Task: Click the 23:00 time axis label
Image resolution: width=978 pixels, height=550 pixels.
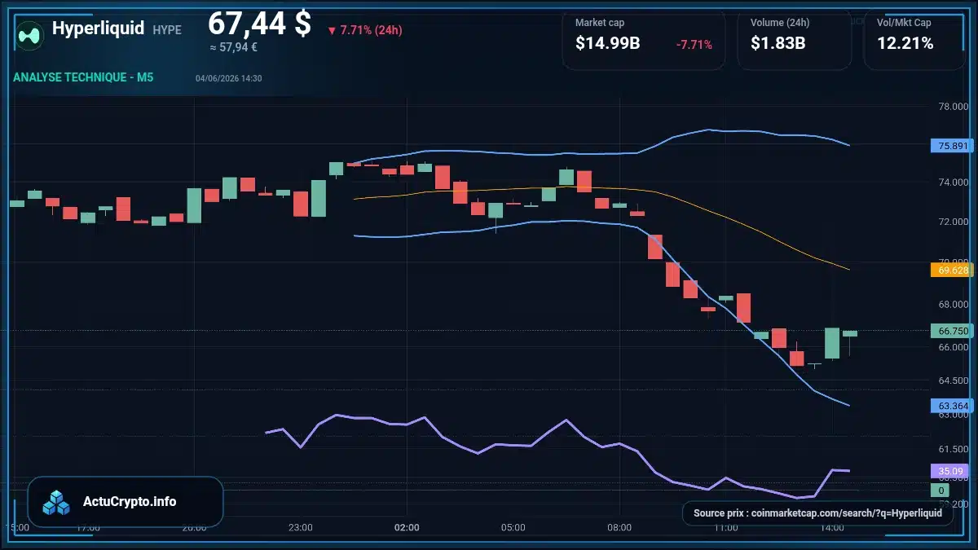Action: tap(301, 528)
